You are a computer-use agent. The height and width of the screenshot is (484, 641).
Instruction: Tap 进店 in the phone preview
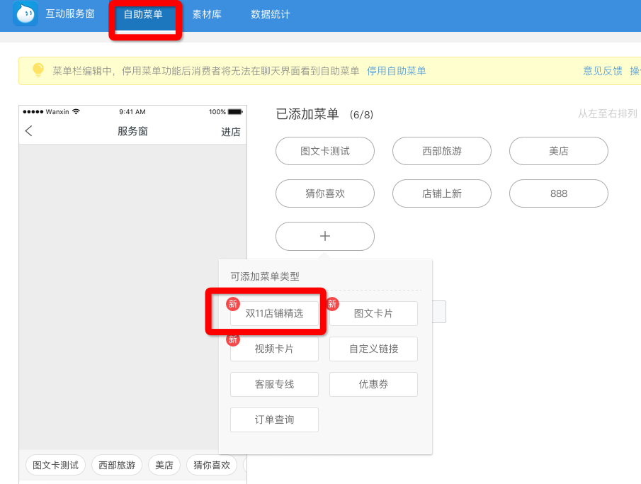[x=230, y=132]
